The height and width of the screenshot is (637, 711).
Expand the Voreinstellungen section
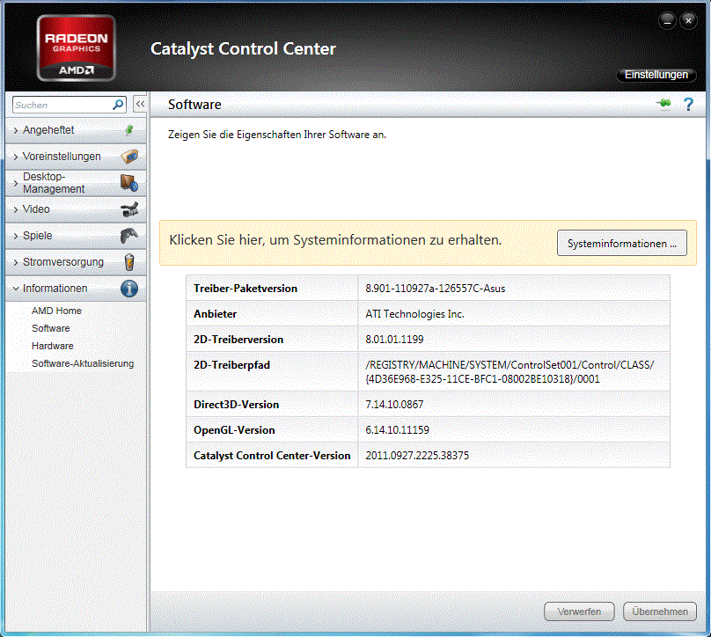[76, 157]
